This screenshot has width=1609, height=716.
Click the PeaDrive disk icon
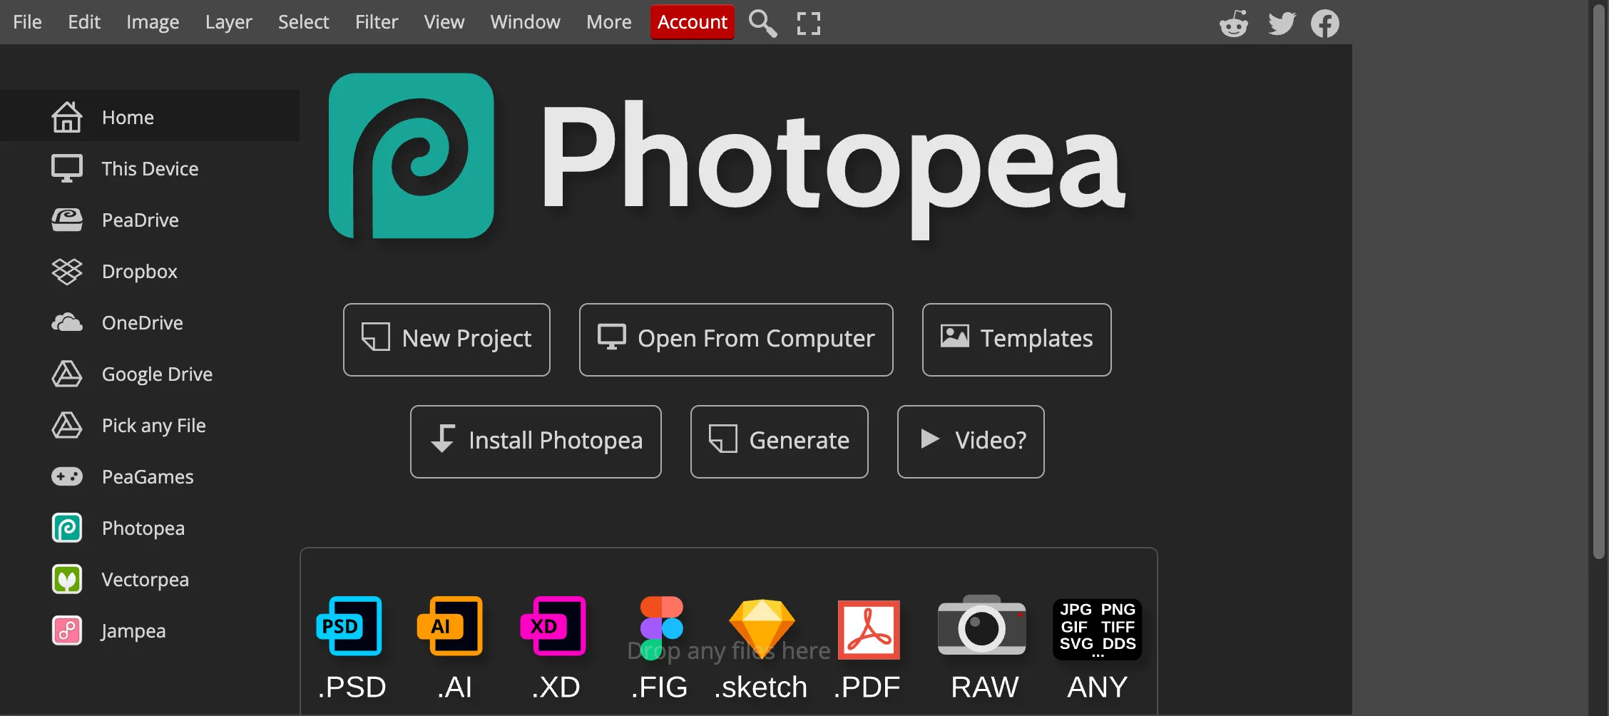pyautogui.click(x=67, y=220)
